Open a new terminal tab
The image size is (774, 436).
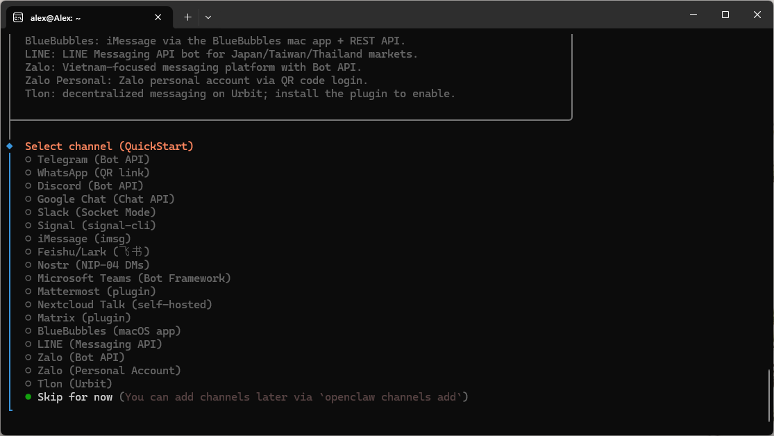click(x=187, y=17)
